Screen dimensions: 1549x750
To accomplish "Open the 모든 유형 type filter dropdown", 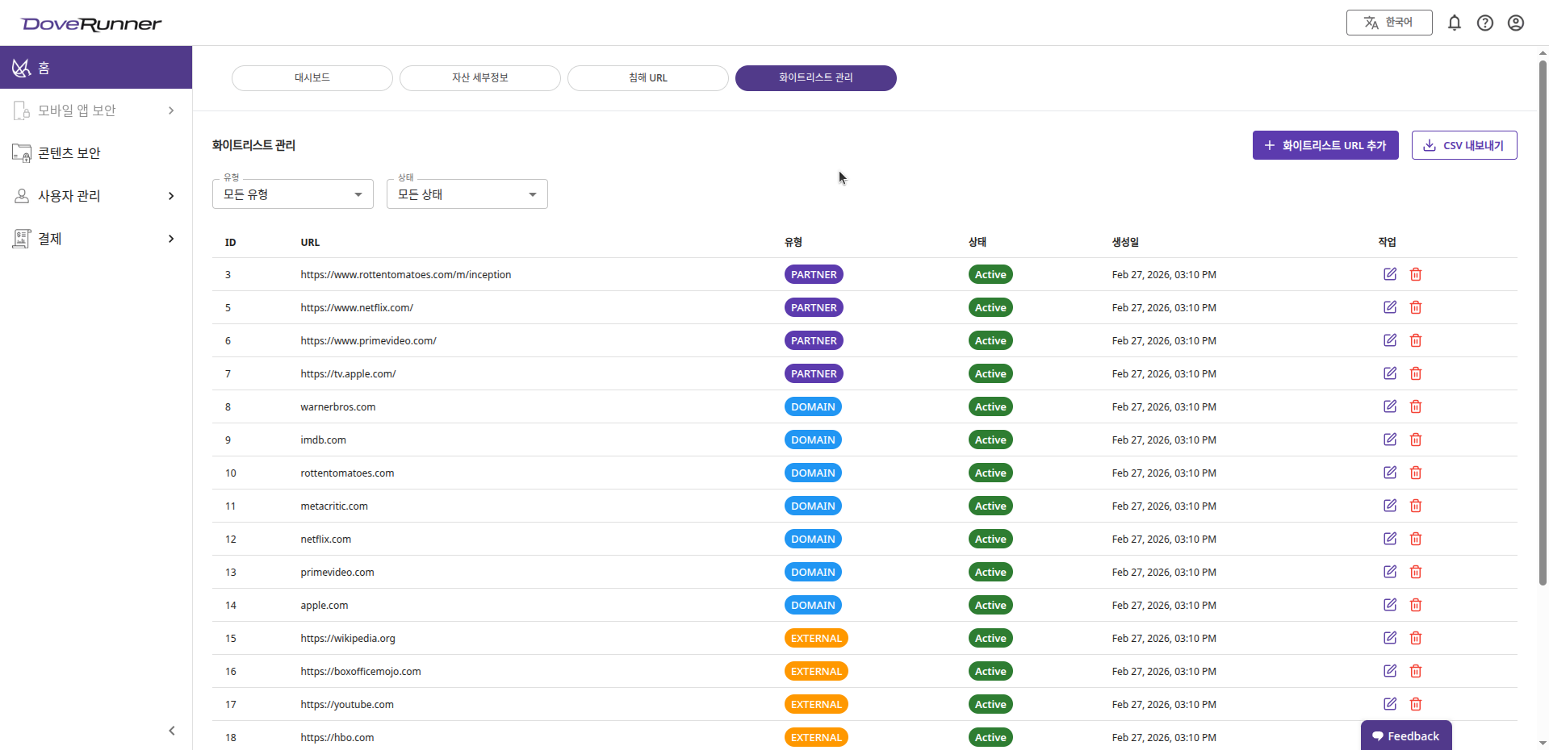I will click(292, 194).
